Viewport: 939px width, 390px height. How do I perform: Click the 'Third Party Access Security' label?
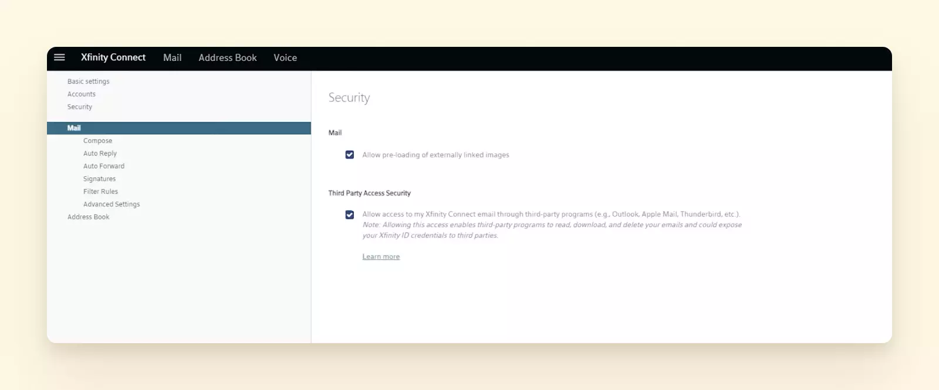(x=370, y=193)
